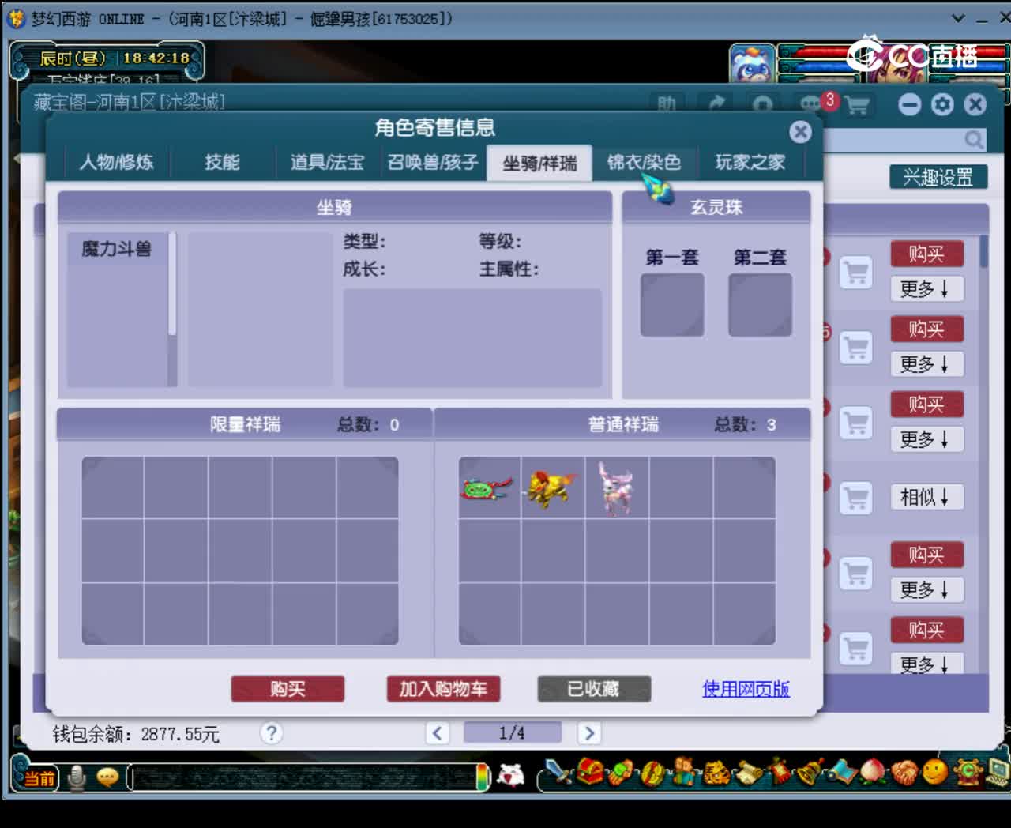Image resolution: width=1011 pixels, height=828 pixels.
Task: Click the green hand give icon
Action: pos(621,772)
